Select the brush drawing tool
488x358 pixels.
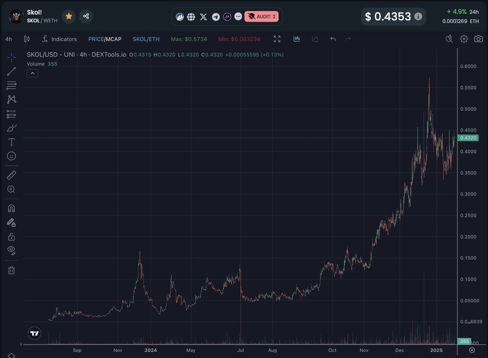coord(11,128)
